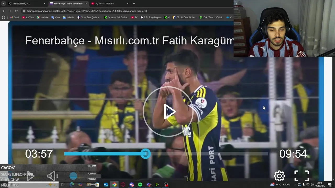This screenshot has width=335, height=188.
Task: Click the video progress bar handle
Action: tap(146, 154)
